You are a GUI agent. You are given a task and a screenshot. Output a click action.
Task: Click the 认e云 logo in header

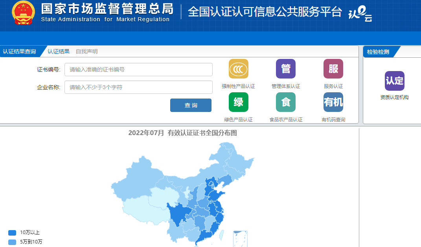360,14
